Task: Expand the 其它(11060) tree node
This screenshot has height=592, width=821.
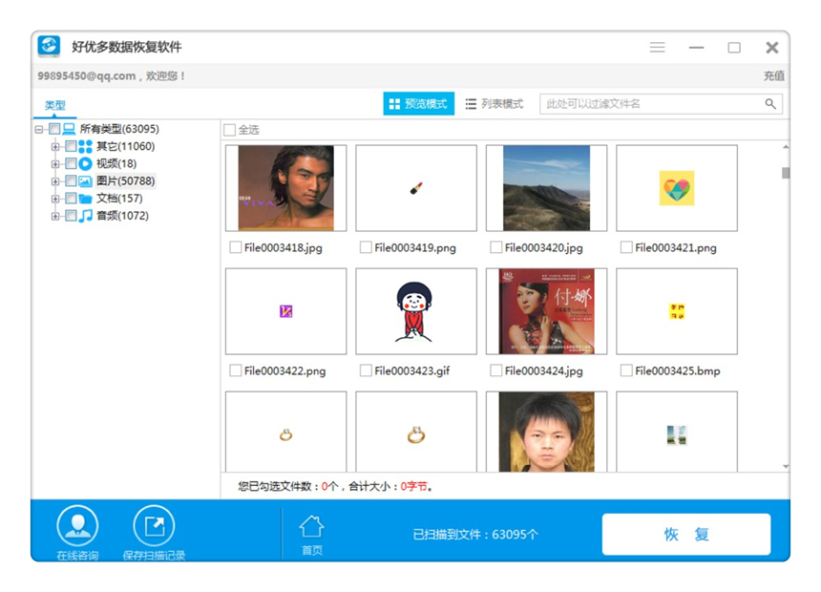Action: pos(56,146)
